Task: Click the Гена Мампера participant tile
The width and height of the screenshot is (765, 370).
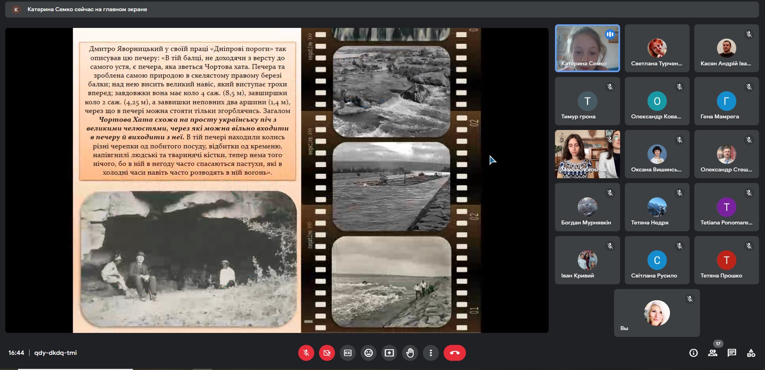Action: 726,101
